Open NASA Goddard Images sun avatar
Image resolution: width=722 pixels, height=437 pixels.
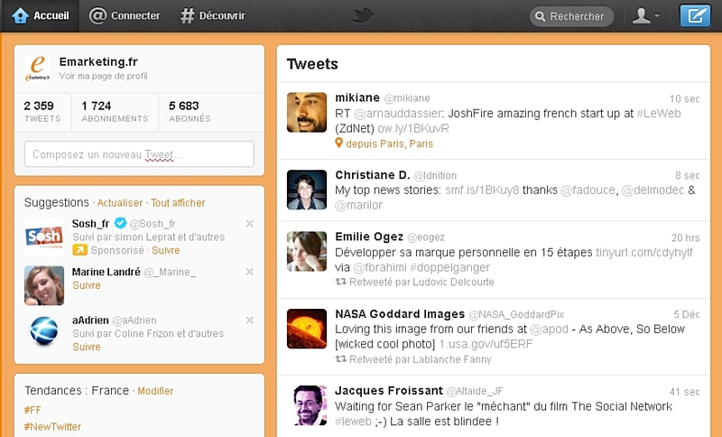pyautogui.click(x=307, y=329)
